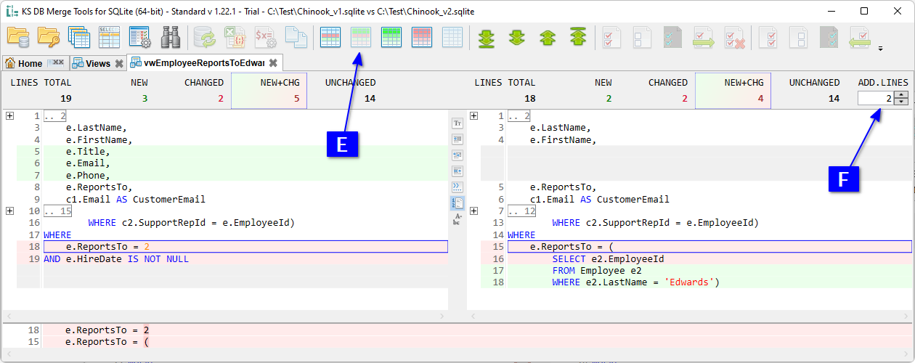The width and height of the screenshot is (915, 363).
Task: Increase the ADD.LINES value with up arrow
Action: point(901,94)
